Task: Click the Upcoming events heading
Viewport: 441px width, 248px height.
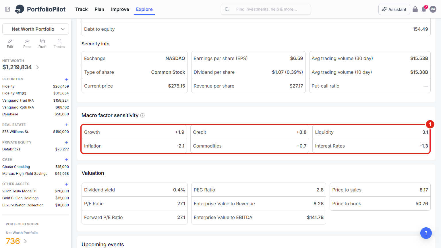Action: click(x=103, y=245)
